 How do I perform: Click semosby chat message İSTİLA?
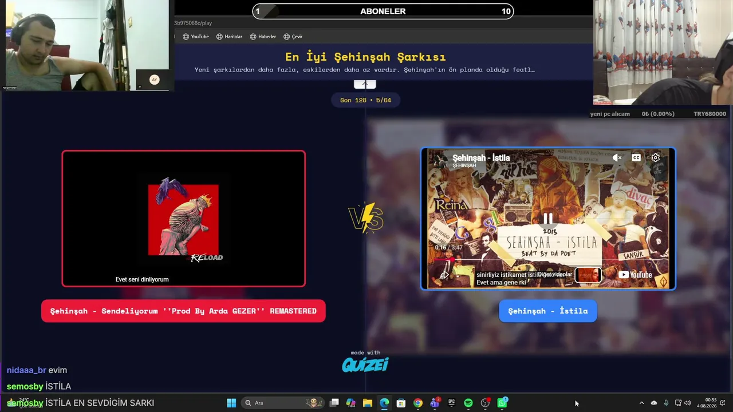coord(39,386)
